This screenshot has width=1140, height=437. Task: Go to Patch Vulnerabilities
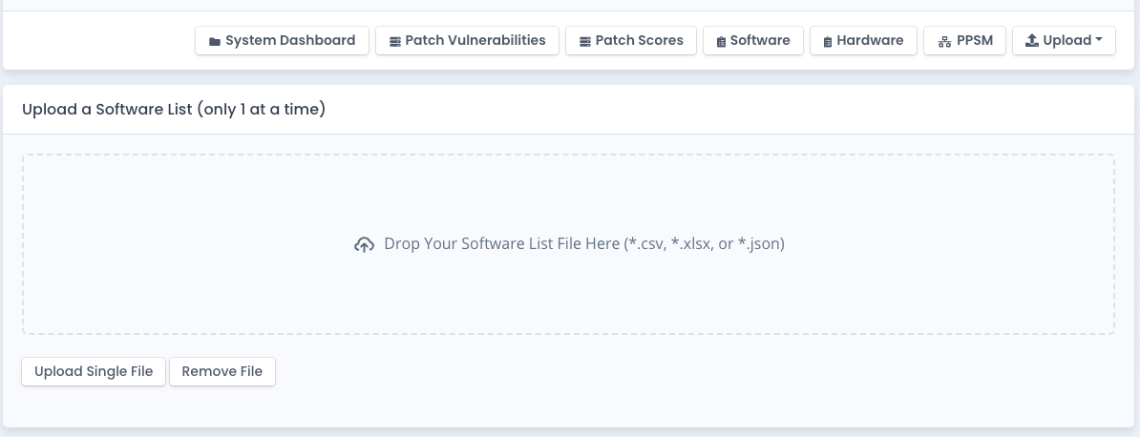pos(467,41)
